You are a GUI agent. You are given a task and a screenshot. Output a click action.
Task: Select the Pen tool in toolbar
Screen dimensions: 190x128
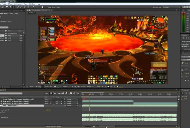click(x=10, y=7)
